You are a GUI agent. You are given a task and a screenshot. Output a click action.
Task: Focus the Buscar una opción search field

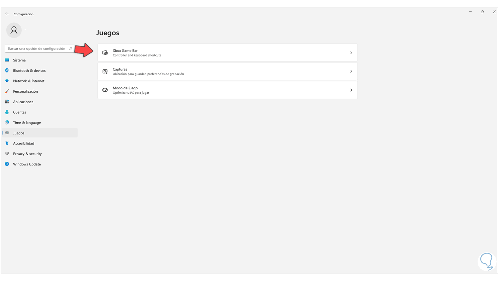click(37, 48)
